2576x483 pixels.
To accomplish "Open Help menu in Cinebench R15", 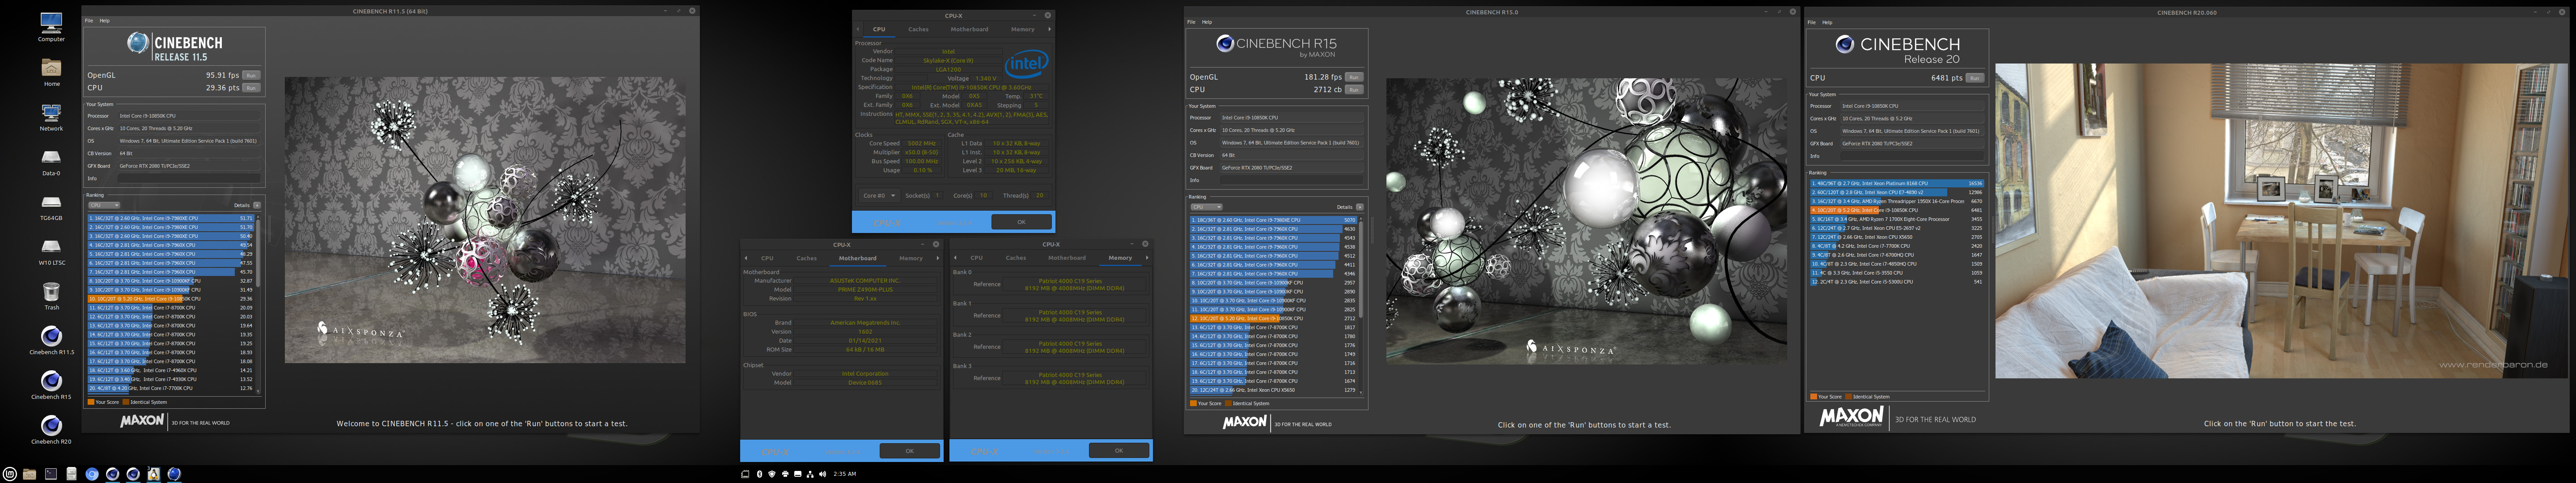I will [1207, 22].
